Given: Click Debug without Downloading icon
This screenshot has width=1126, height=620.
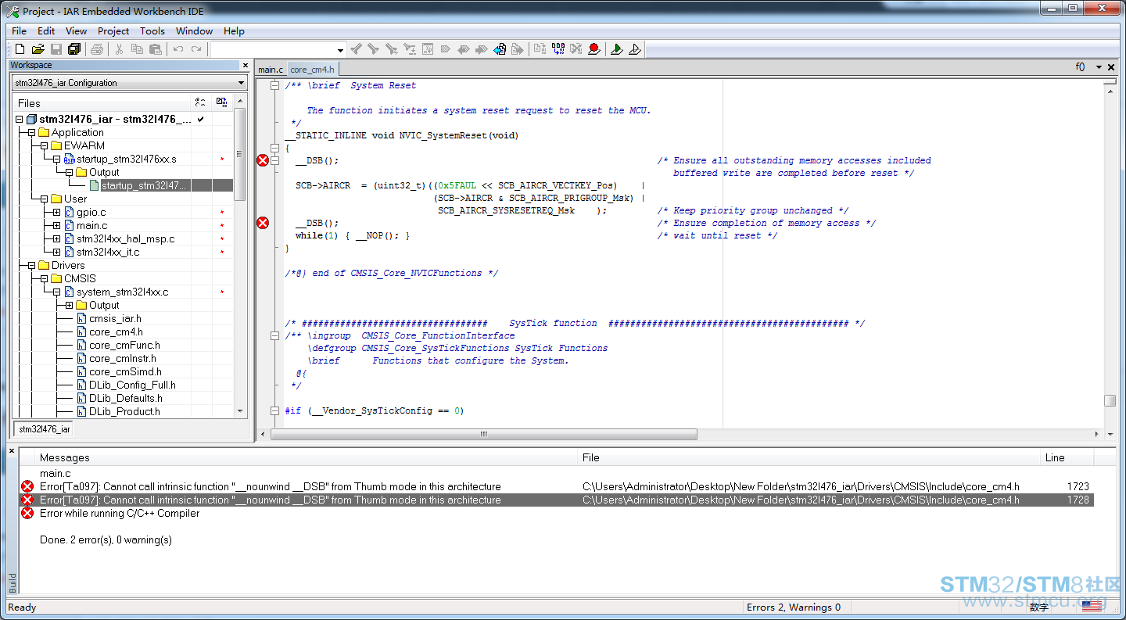Looking at the screenshot, I should coord(635,49).
